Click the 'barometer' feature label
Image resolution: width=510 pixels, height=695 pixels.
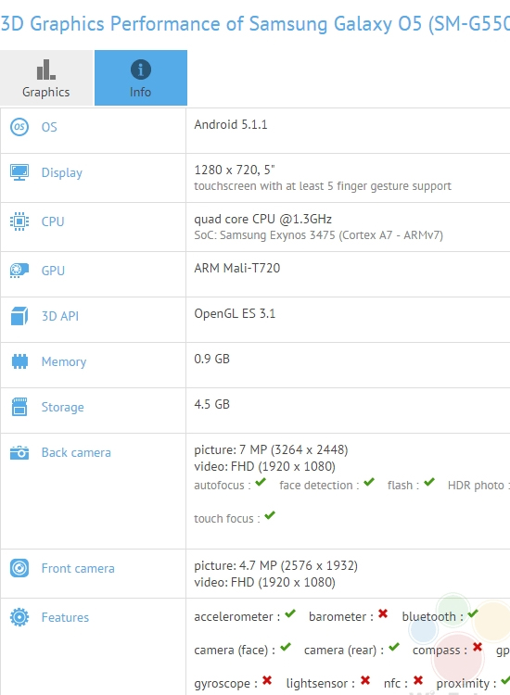(x=338, y=617)
